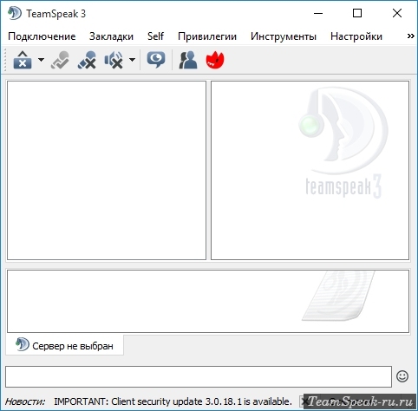Click the Новости label in the status bar
This screenshot has width=418, height=411.
[x=25, y=401]
